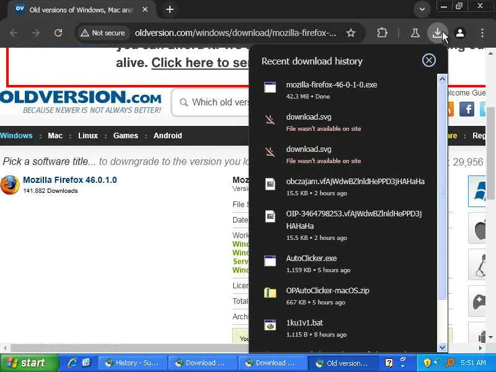496x372 pixels.
Task: Click the download list scroll up arrow
Action: click(x=442, y=79)
